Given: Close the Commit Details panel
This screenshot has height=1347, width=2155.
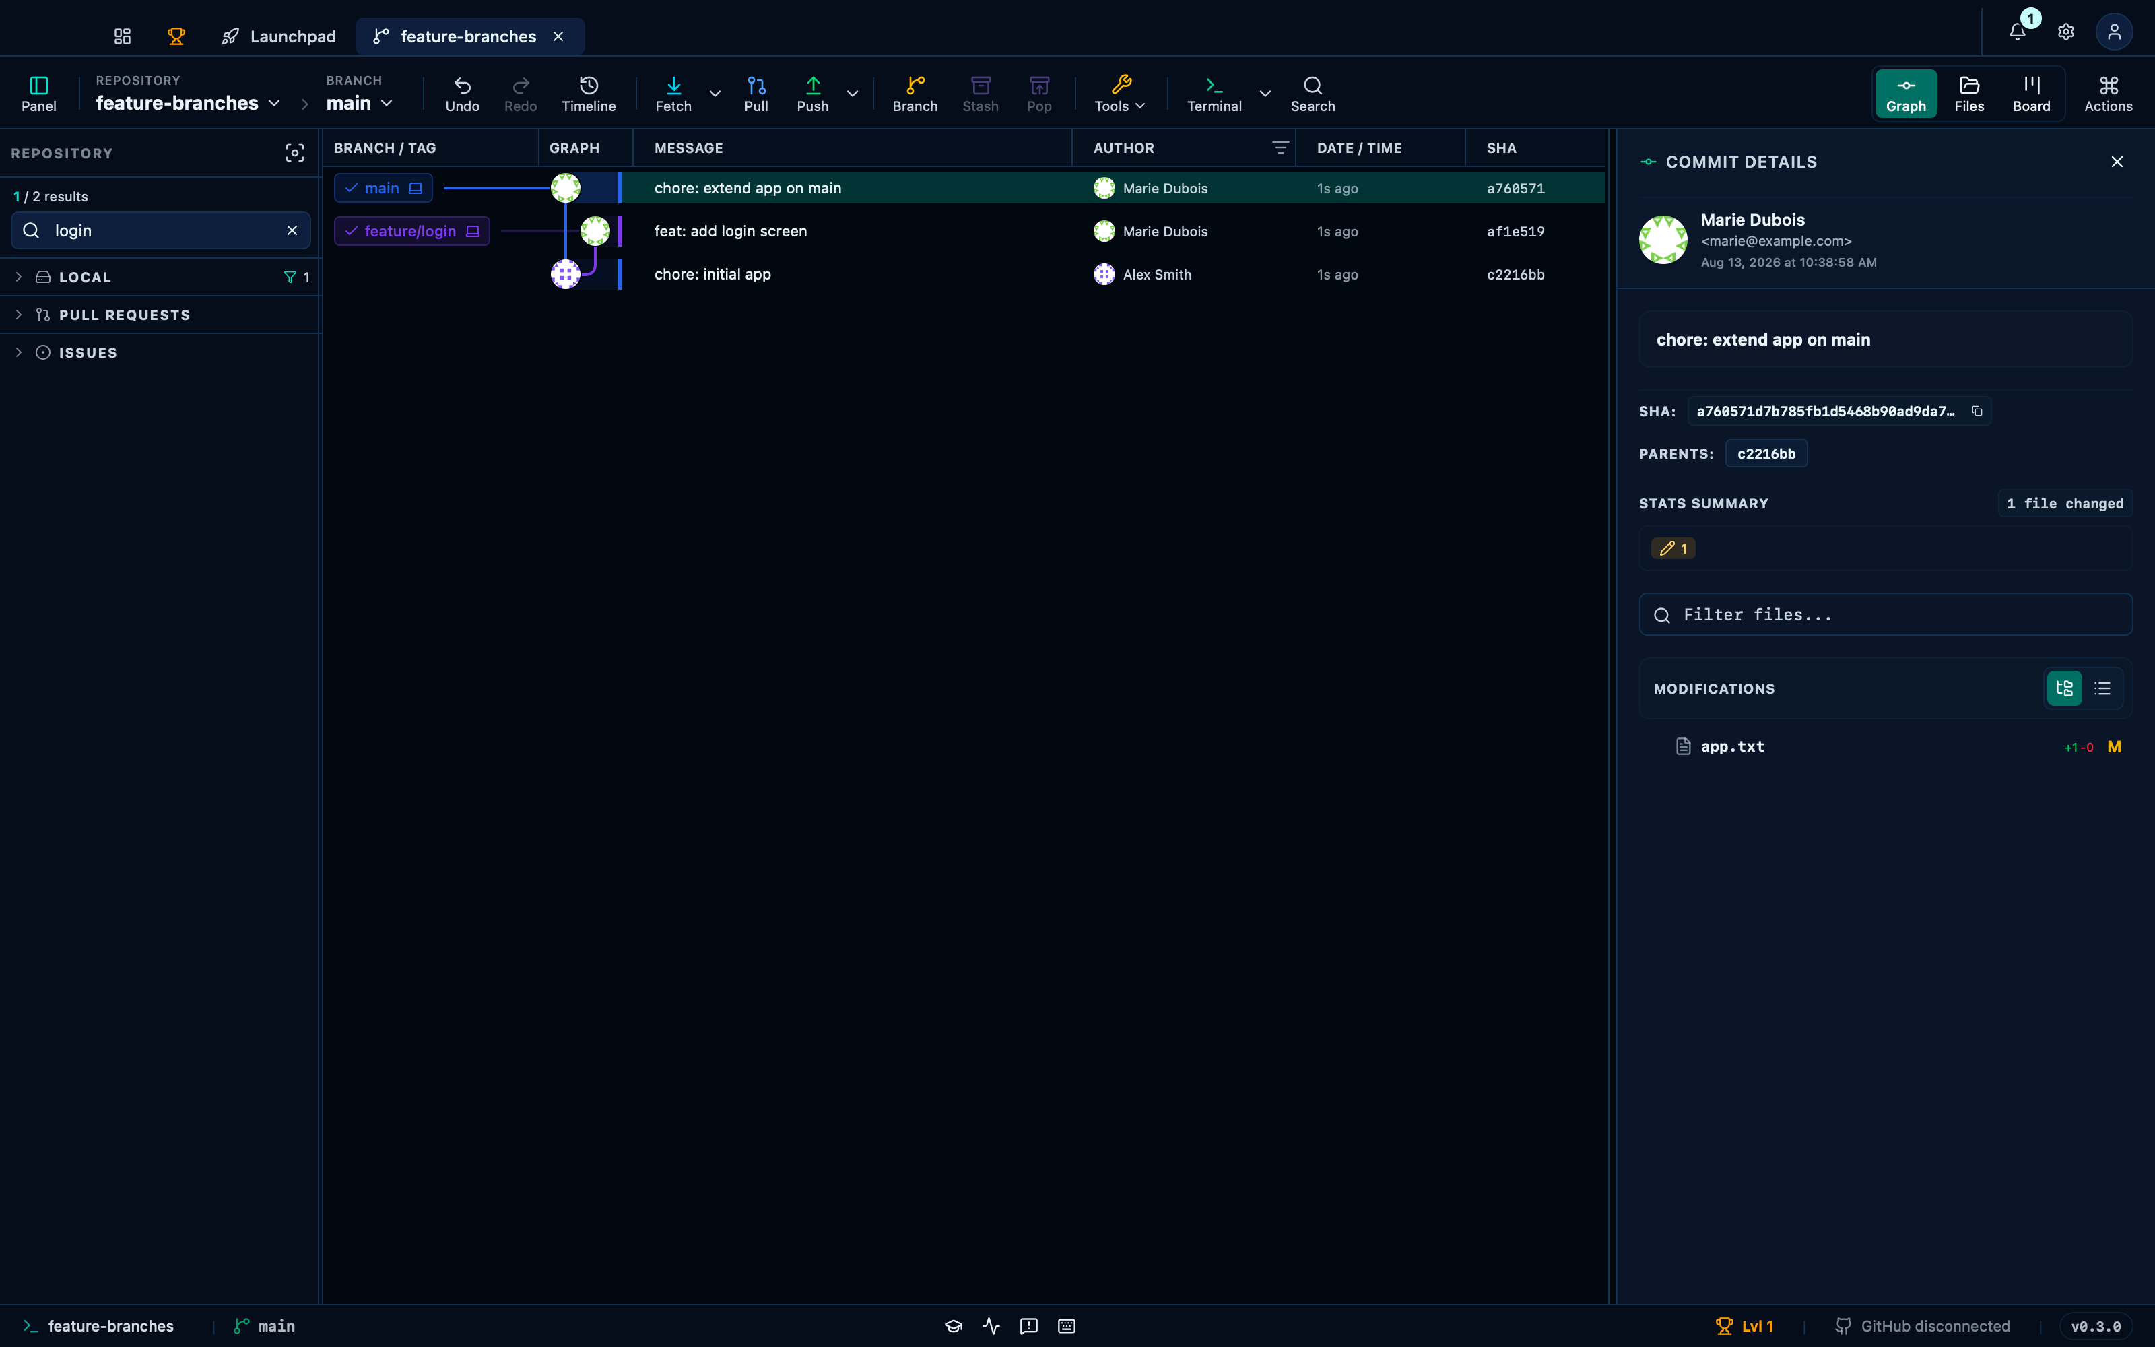Looking at the screenshot, I should (2117, 161).
